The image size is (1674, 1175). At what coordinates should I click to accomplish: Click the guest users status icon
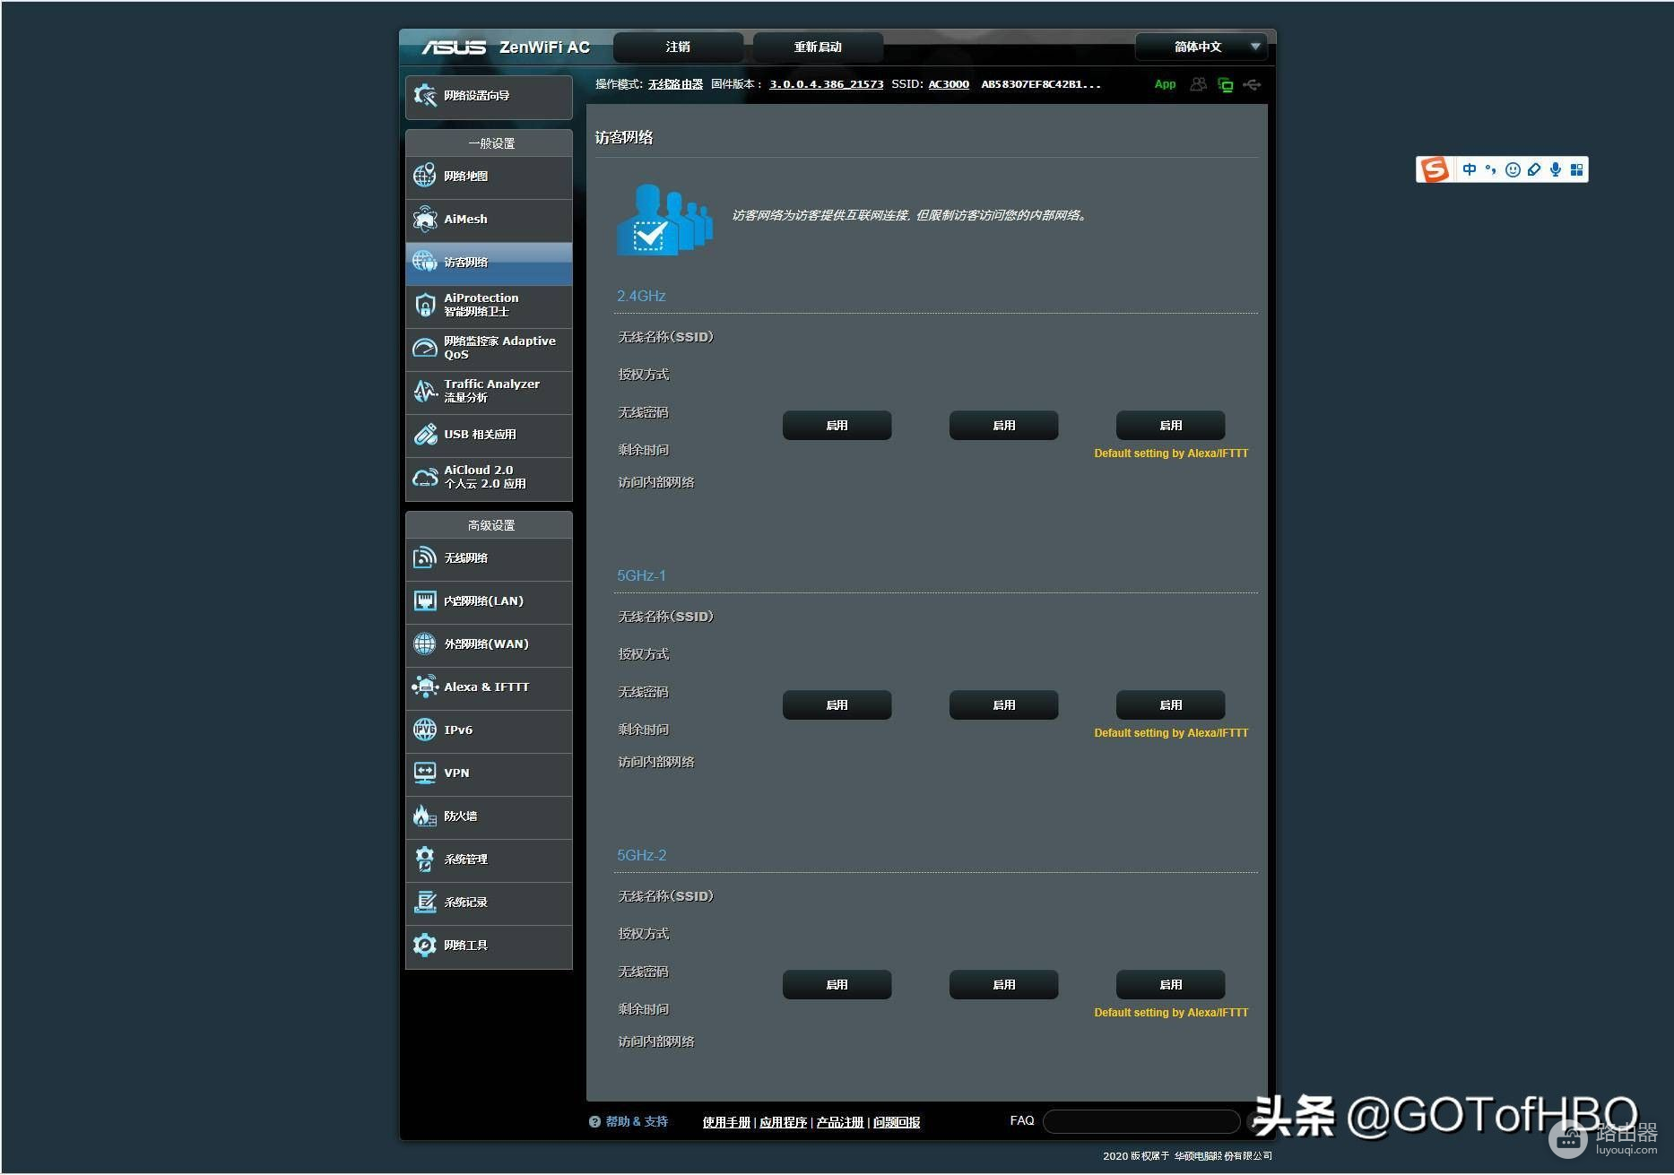(1198, 84)
